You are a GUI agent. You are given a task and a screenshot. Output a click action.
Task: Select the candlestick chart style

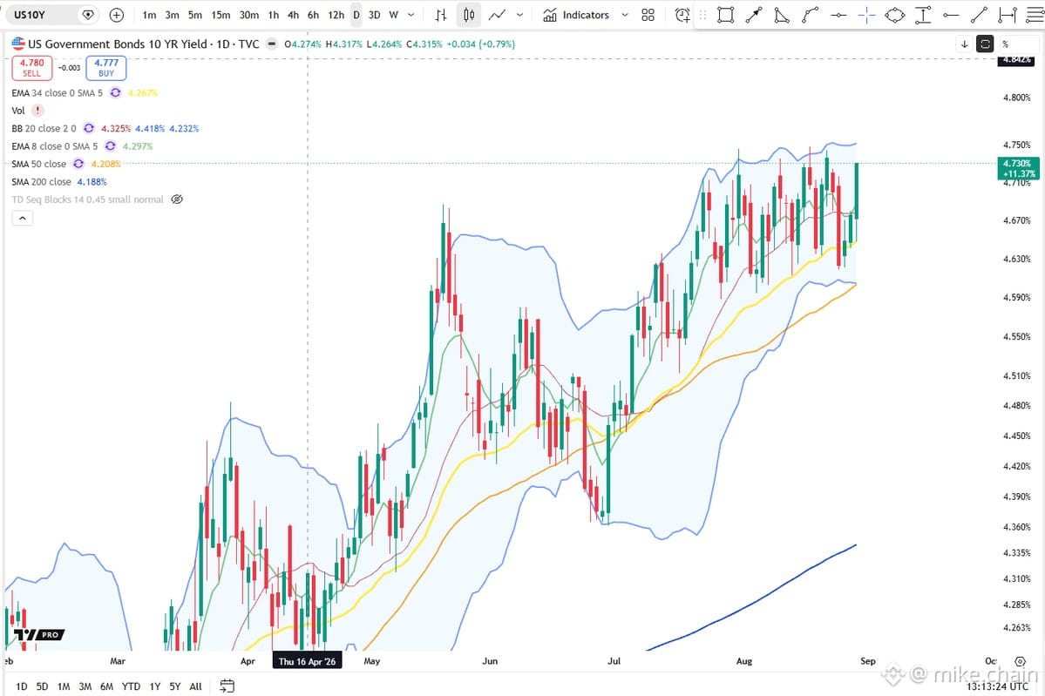(469, 15)
